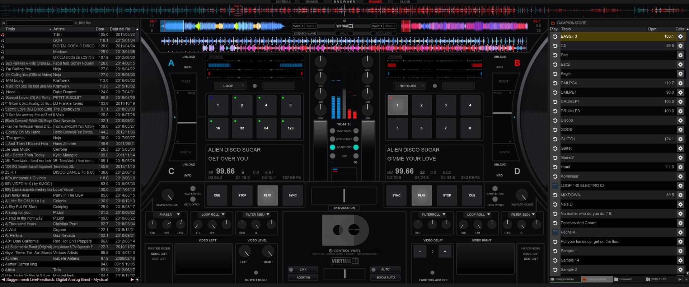Toggle the LOOP MOVE left button
This screenshot has width=689, height=287.
(332, 131)
